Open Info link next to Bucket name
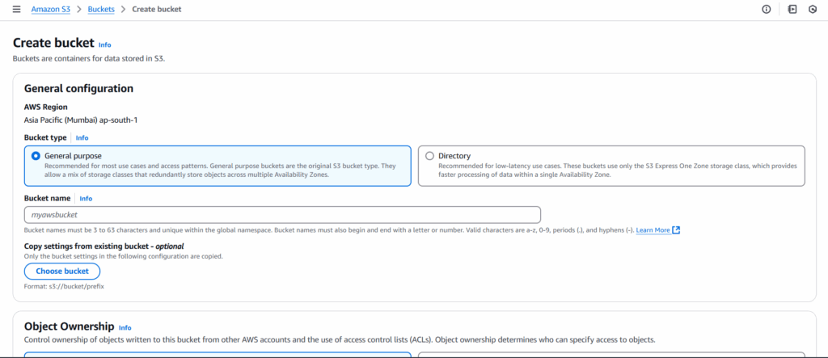 pos(86,199)
